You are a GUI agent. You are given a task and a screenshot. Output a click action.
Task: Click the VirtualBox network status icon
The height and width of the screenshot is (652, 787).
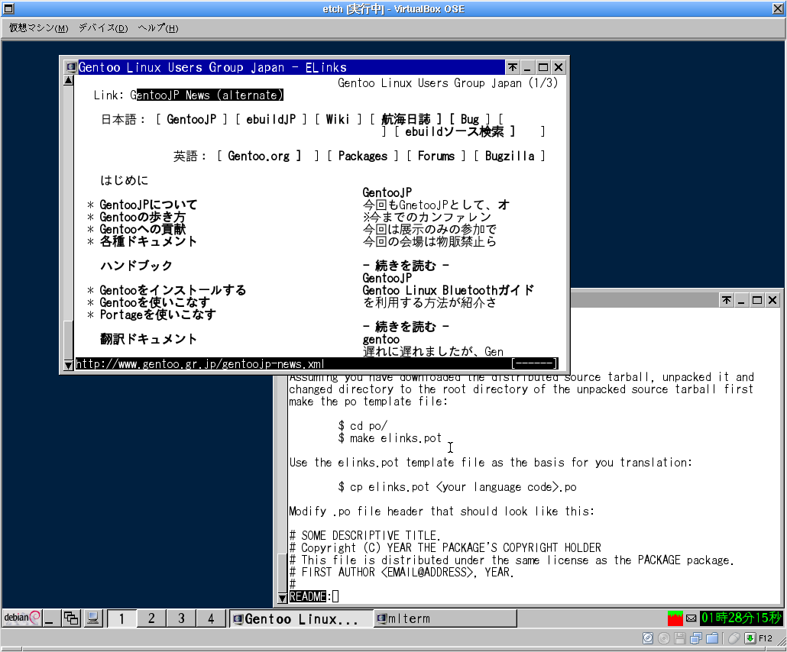click(695, 638)
